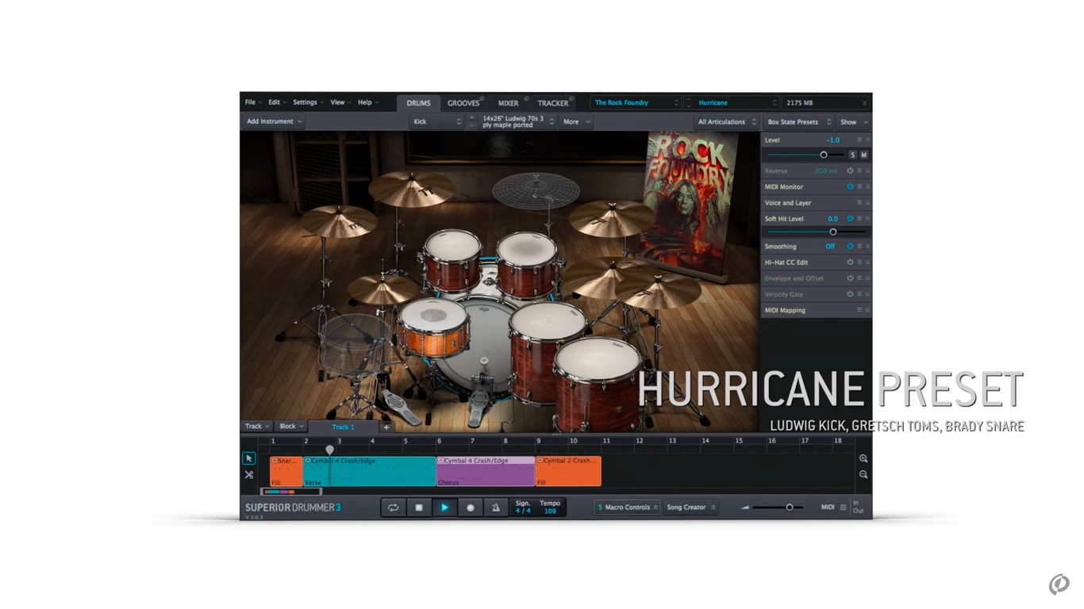Detach the Mixer tab window icon
The image size is (1084, 609).
click(525, 99)
